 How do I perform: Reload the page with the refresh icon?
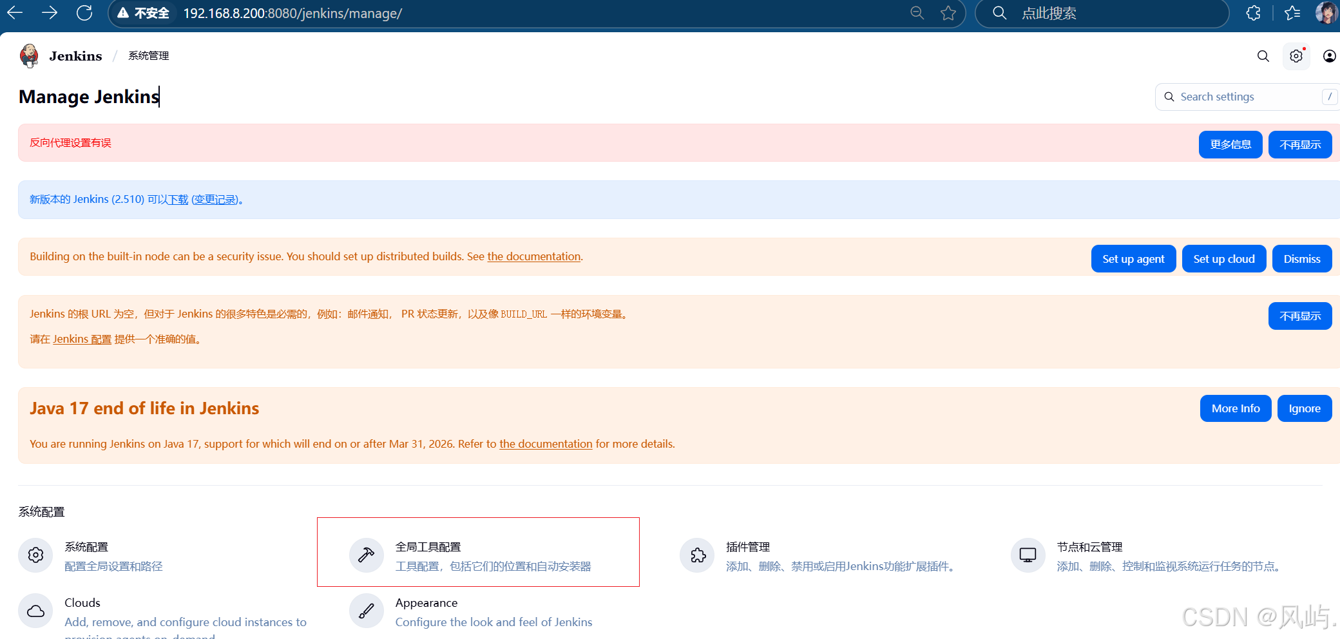click(84, 13)
